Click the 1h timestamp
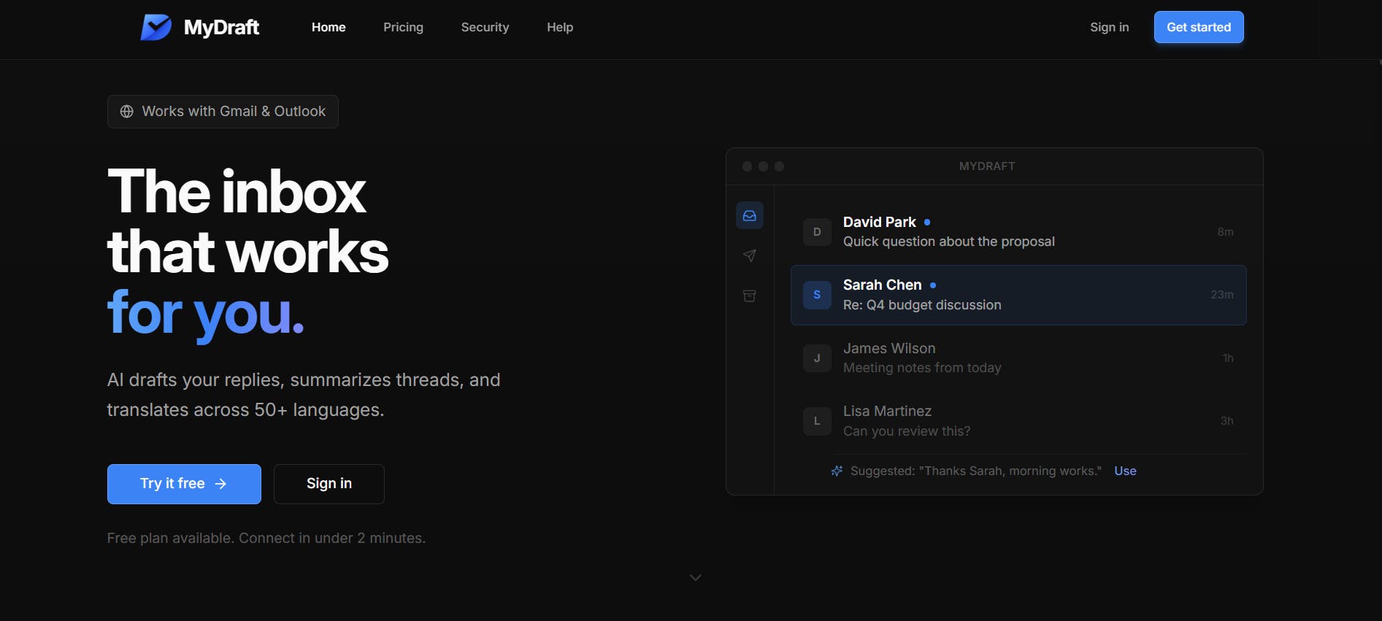 click(1228, 358)
